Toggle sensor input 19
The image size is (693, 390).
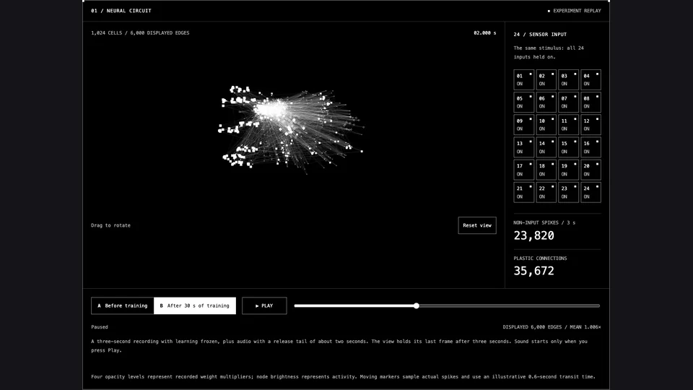(x=568, y=170)
